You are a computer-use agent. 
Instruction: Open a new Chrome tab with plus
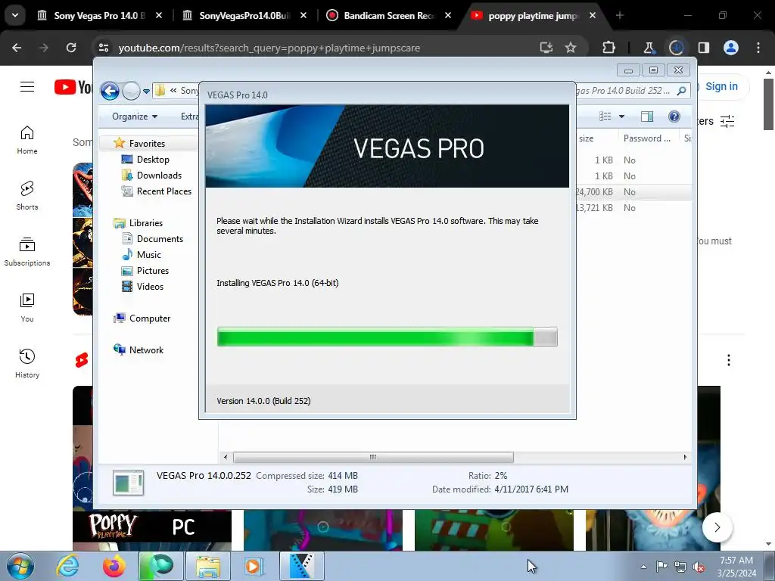(x=620, y=16)
